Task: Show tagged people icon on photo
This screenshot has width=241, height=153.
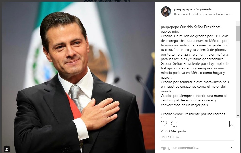Action: pyautogui.click(x=7, y=149)
